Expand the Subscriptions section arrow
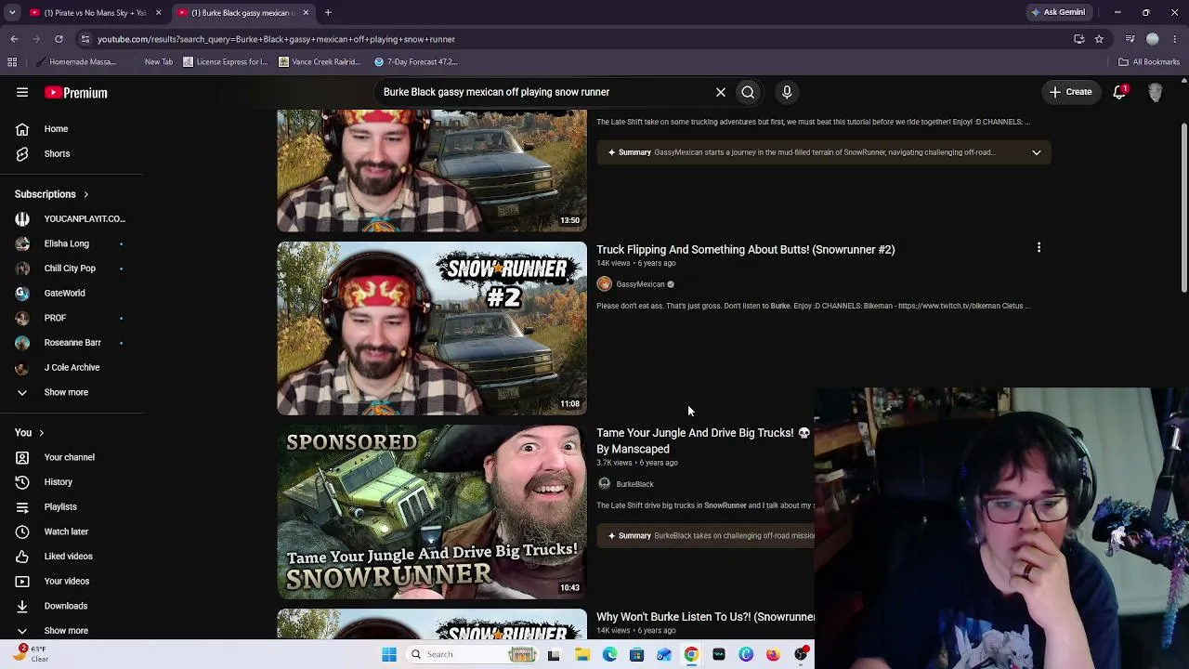The image size is (1189, 669). coord(85,194)
